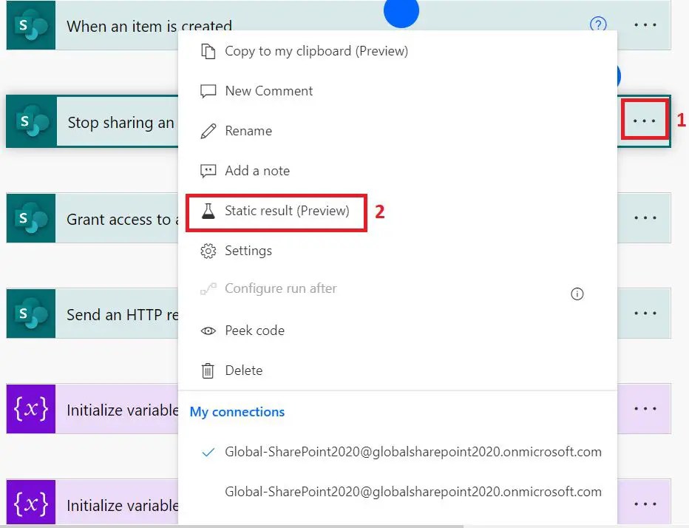Image resolution: width=689 pixels, height=528 pixels.
Task: Open the ellipsis menu on 'Send an HTTP request'
Action: click(x=645, y=313)
